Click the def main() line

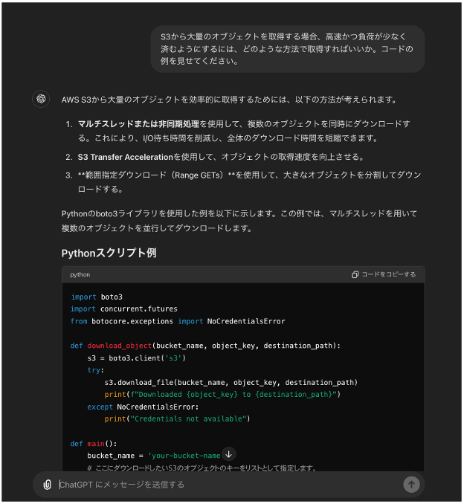pyautogui.click(x=94, y=444)
